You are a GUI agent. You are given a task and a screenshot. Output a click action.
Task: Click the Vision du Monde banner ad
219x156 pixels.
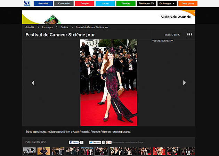point(109,17)
